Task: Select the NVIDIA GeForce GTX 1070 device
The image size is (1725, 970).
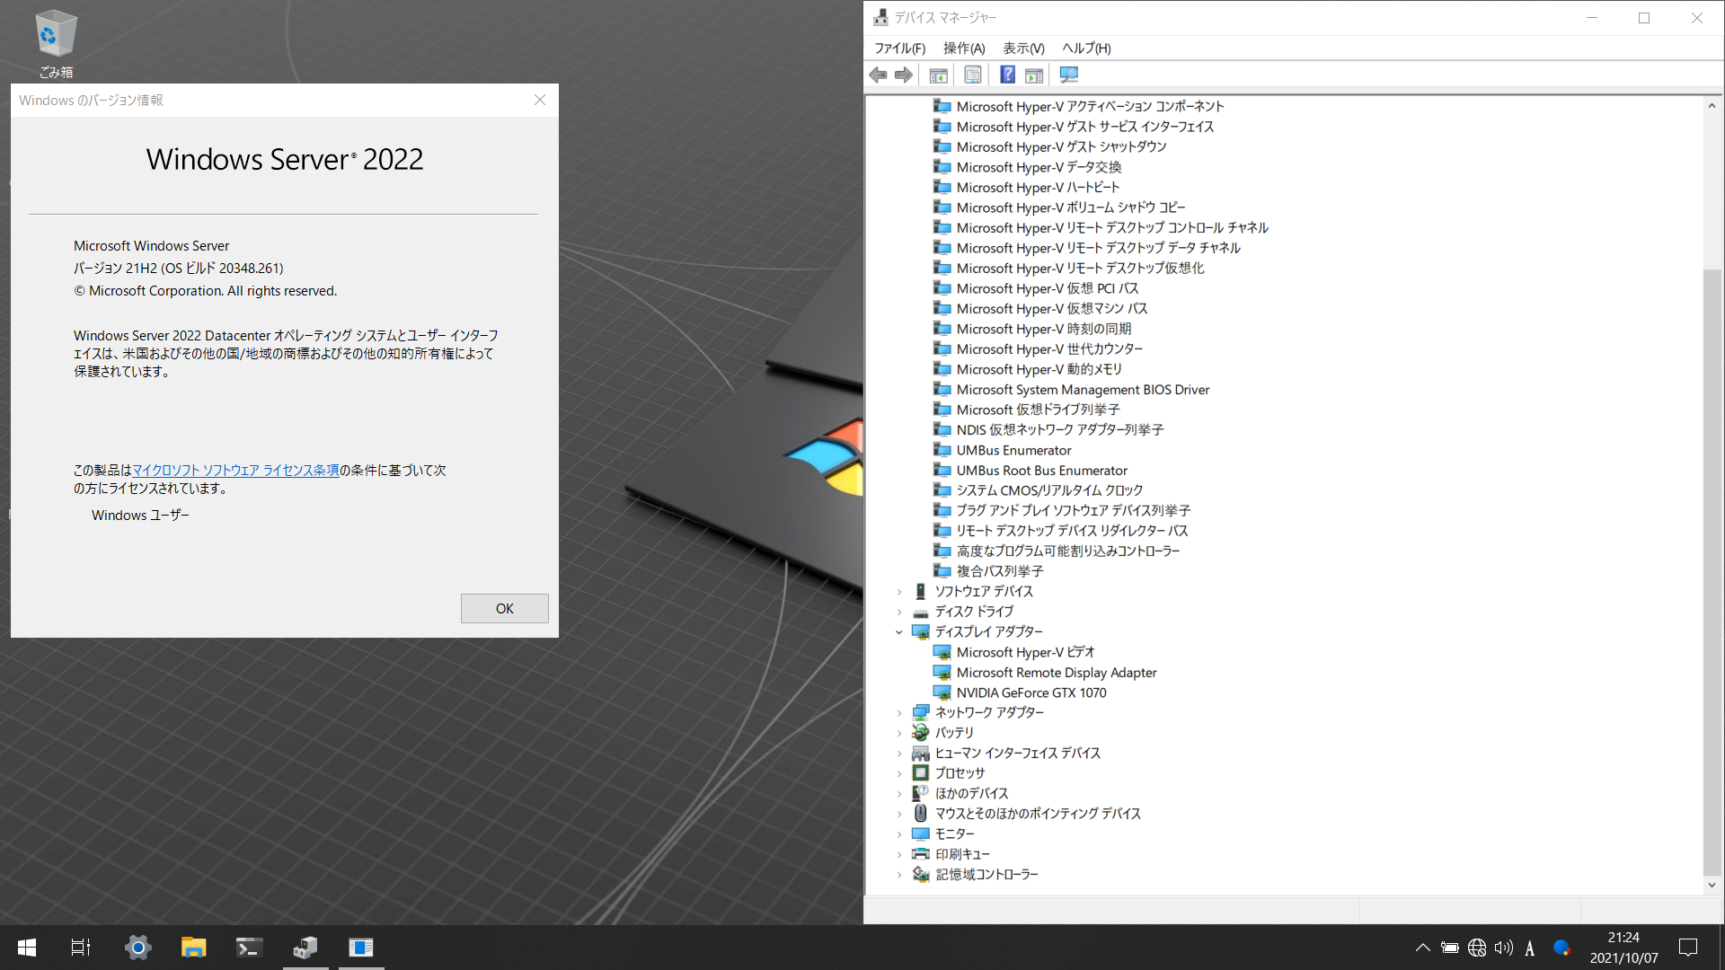Action: click(1031, 692)
